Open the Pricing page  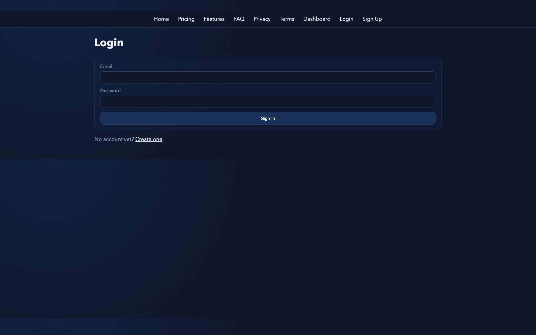coord(186,19)
